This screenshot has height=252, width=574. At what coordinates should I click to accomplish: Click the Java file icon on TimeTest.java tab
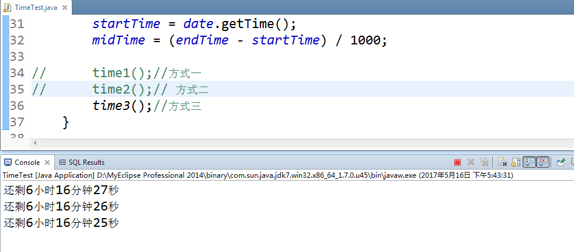tap(8, 7)
